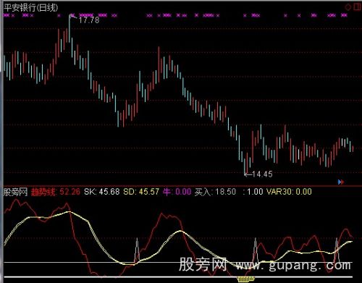The width and height of the screenshot is (362, 283).
Task: Click the 17.78 high price label
Action: [89, 20]
